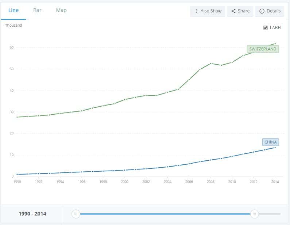Uncheck the LABEL checkbox
Image resolution: width=290 pixels, height=225 pixels.
pyautogui.click(x=266, y=28)
